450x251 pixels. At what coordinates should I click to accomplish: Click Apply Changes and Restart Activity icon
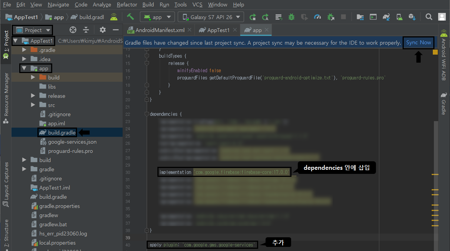point(265,17)
